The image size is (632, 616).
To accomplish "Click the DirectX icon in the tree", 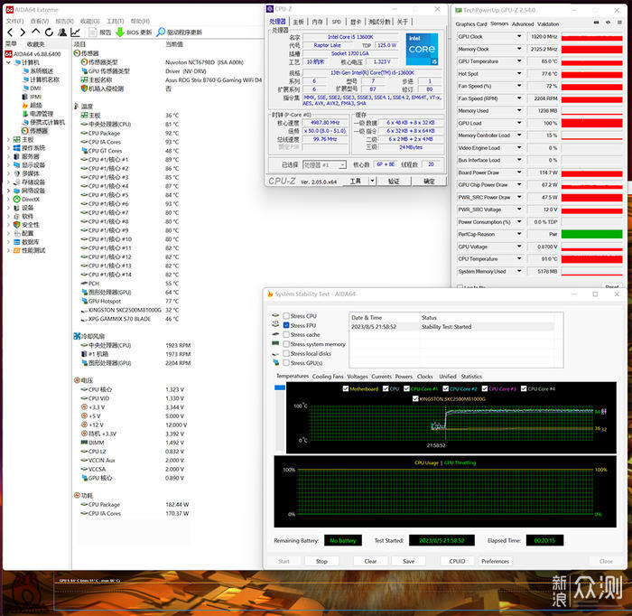I will (x=16, y=199).
